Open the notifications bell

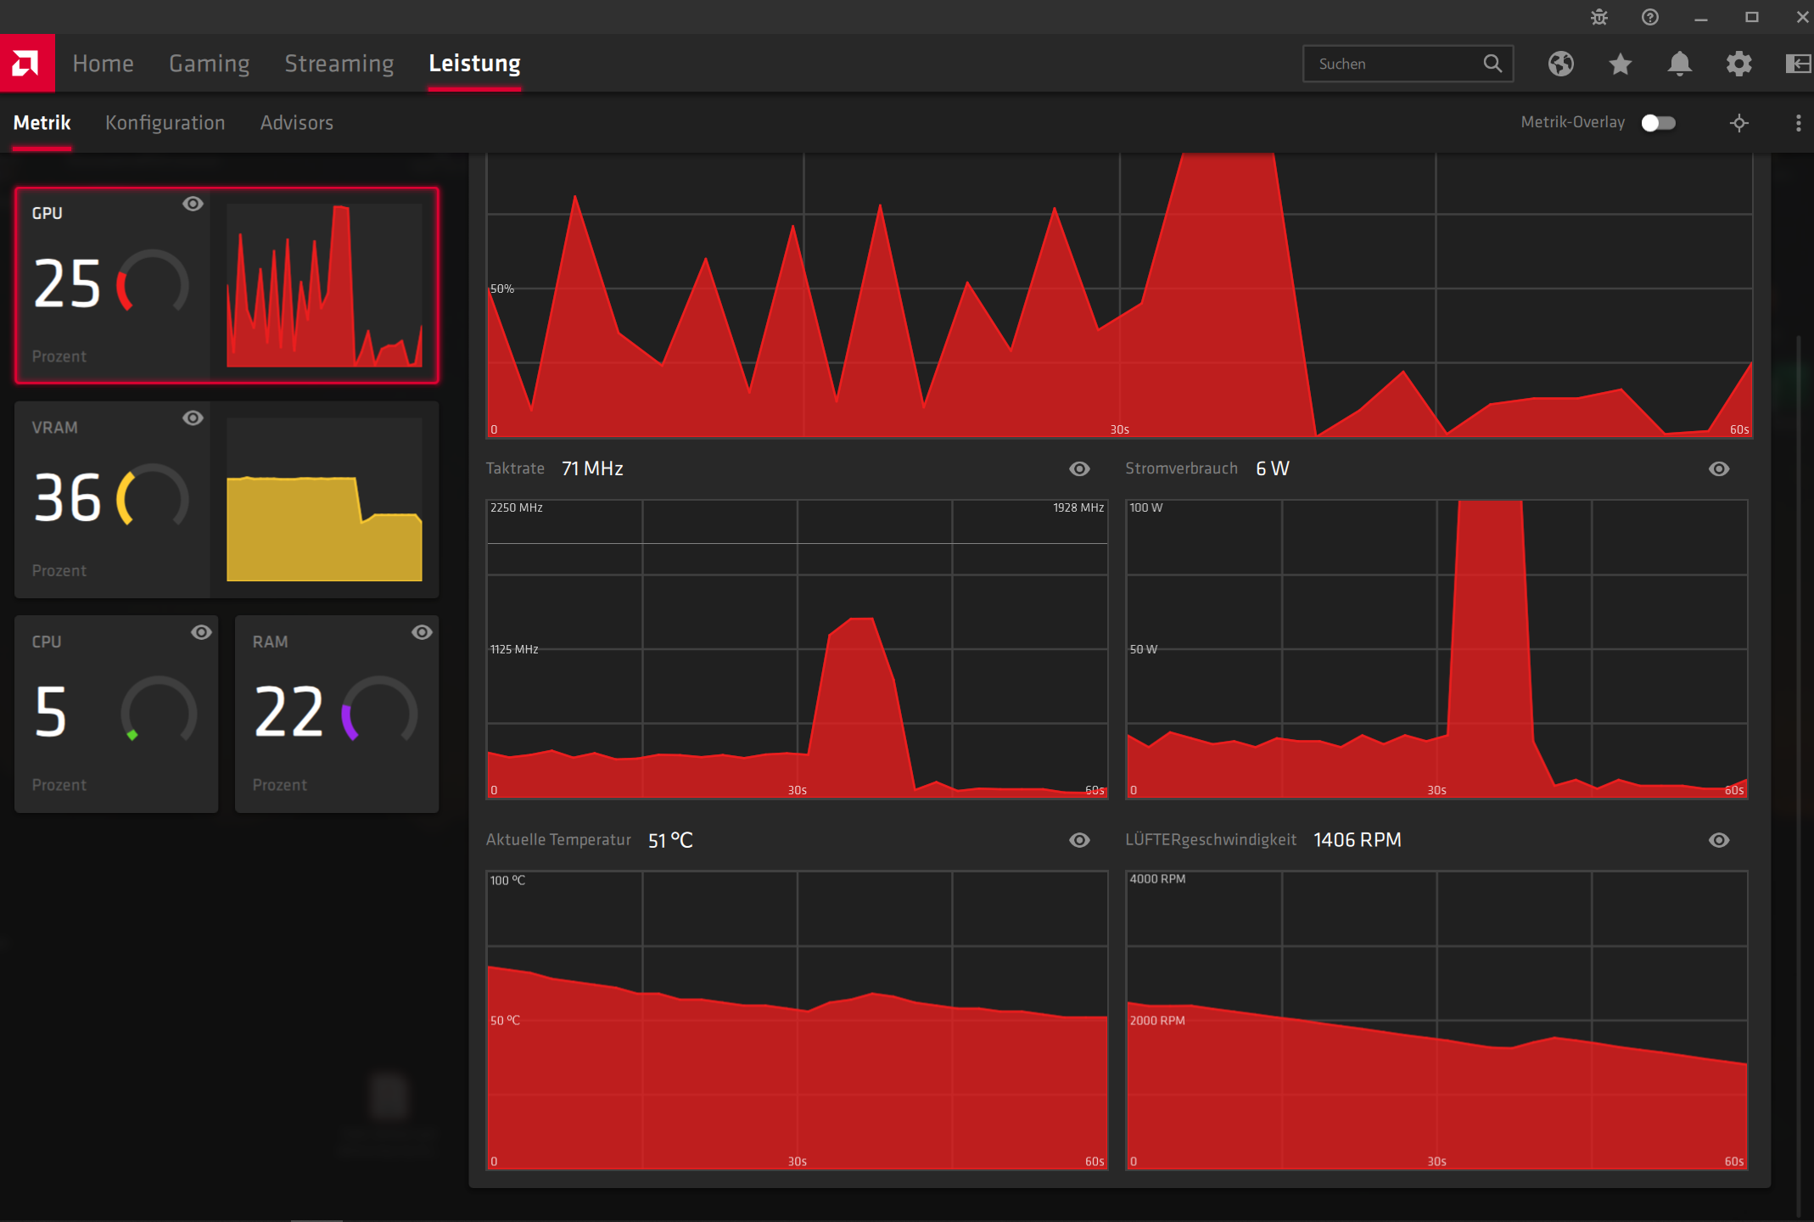coord(1680,64)
